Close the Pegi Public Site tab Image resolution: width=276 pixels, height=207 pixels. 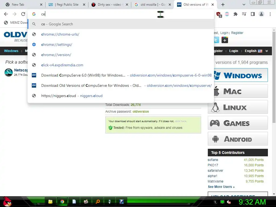pos(84,5)
